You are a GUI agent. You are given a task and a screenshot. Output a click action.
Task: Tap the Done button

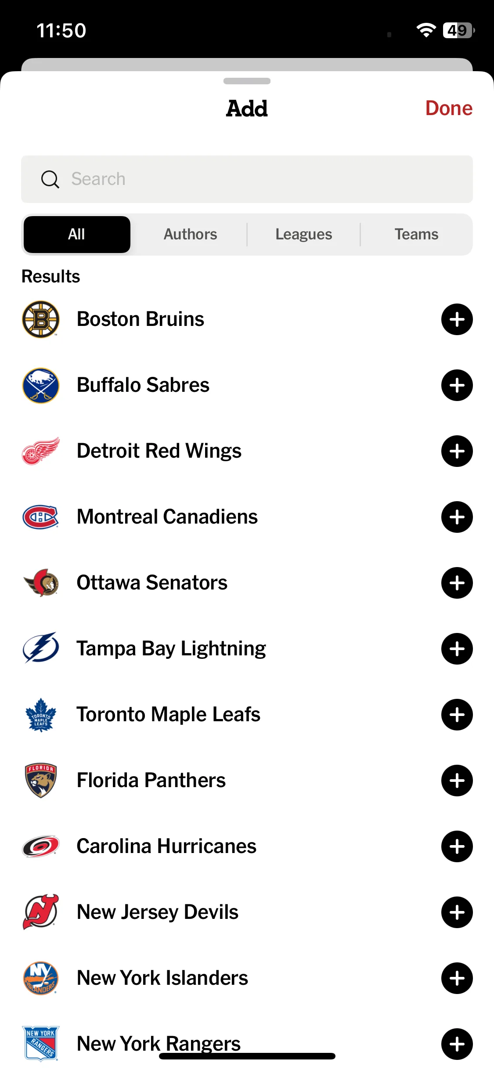449,108
